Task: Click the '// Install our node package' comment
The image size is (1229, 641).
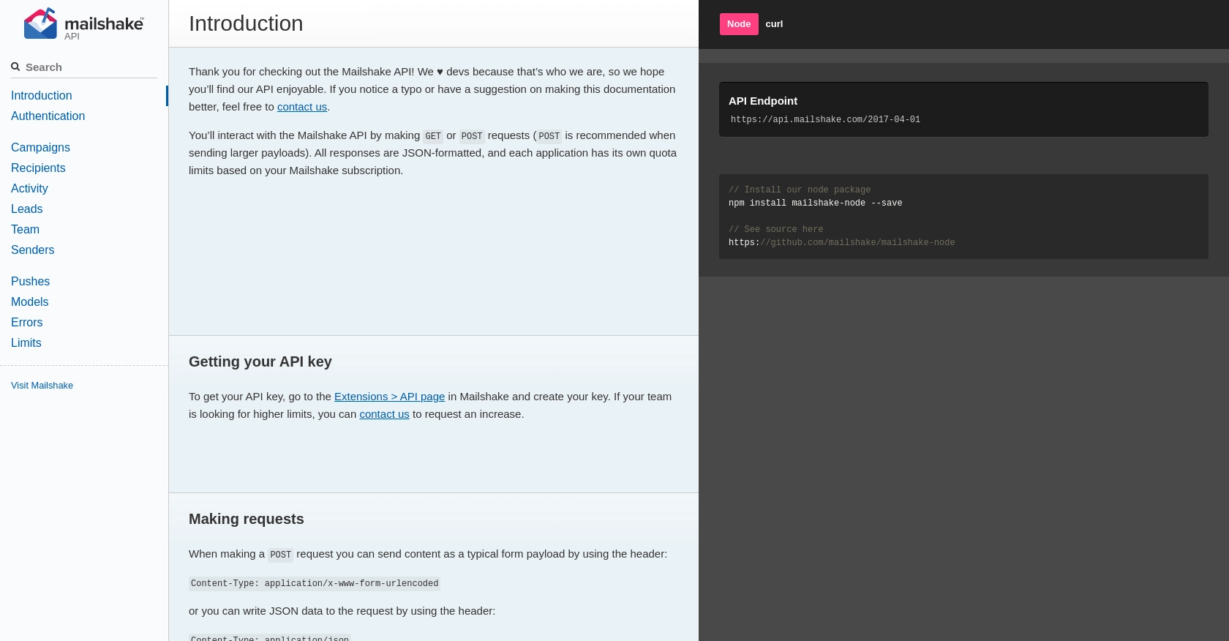Action: (x=800, y=190)
